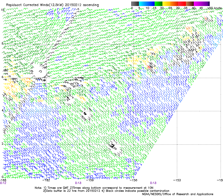Click the latitude label '8' on left axis

click(x=2, y=43)
